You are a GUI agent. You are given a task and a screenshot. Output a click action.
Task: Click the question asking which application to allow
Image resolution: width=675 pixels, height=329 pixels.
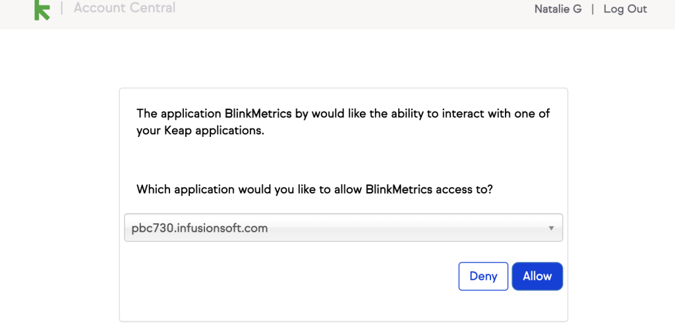314,190
